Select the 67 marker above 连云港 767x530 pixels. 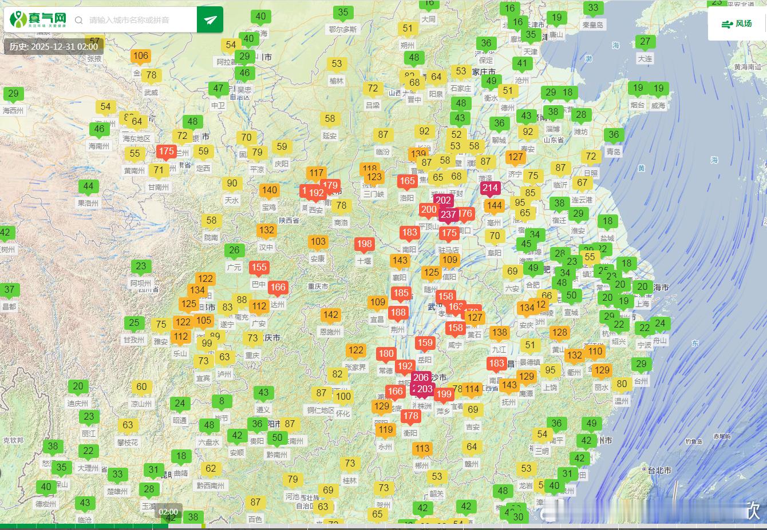tap(582, 184)
